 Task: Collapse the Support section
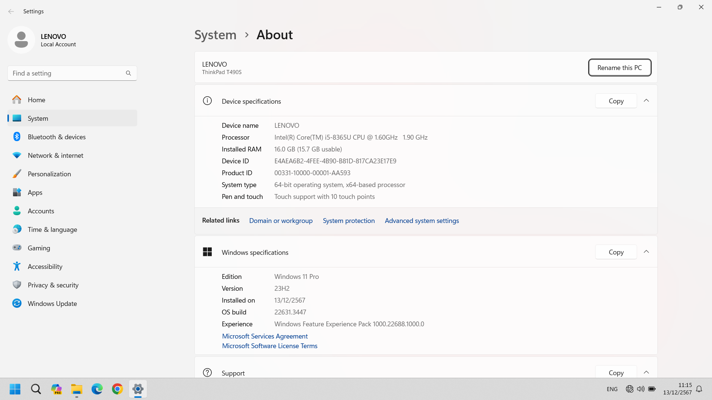coord(646,373)
